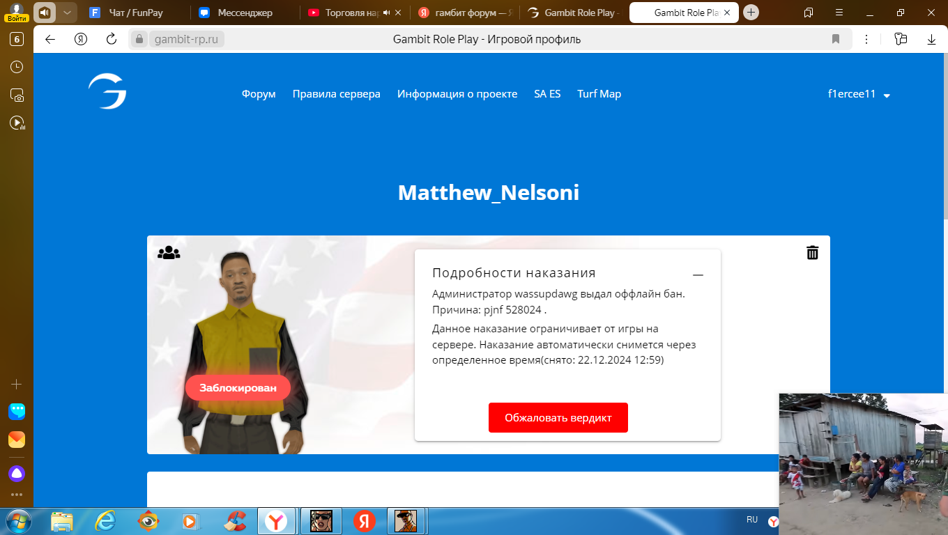Expand the tab list chevron

pyautogui.click(x=66, y=13)
